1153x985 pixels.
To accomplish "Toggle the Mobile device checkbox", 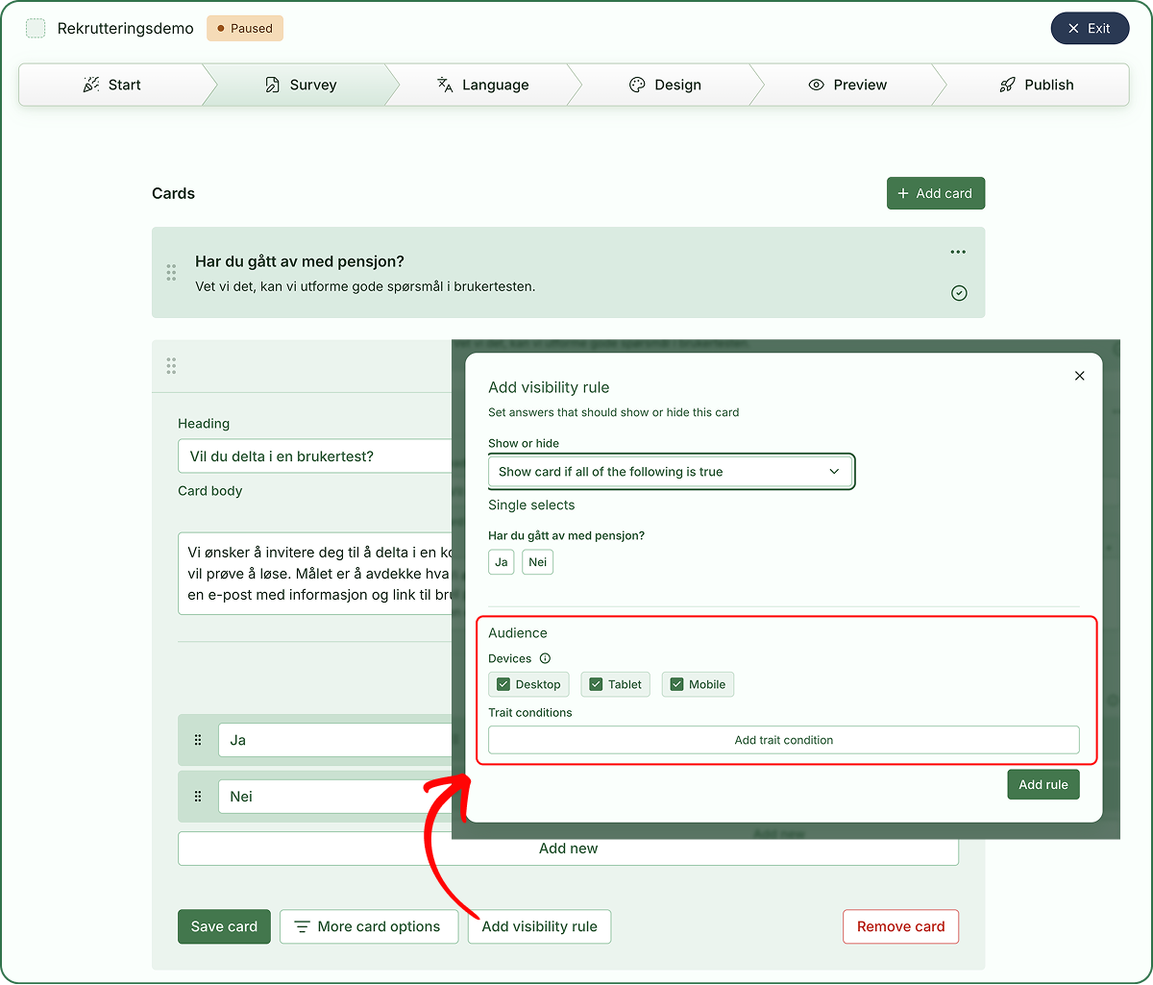I will coord(676,684).
